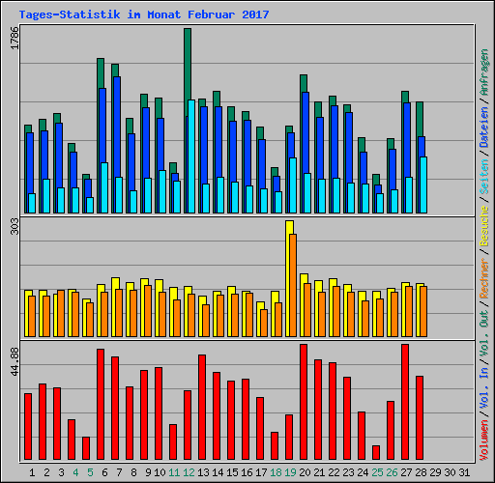Viewport: 495px width, 483px height.
Task: Click day label 5 on x-axis
Action: coord(90,472)
